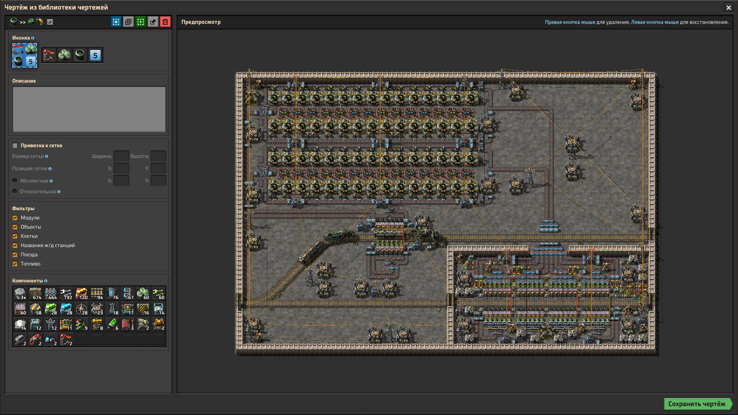Click the rail component showing 94
738x415 pixels.
coord(97,294)
